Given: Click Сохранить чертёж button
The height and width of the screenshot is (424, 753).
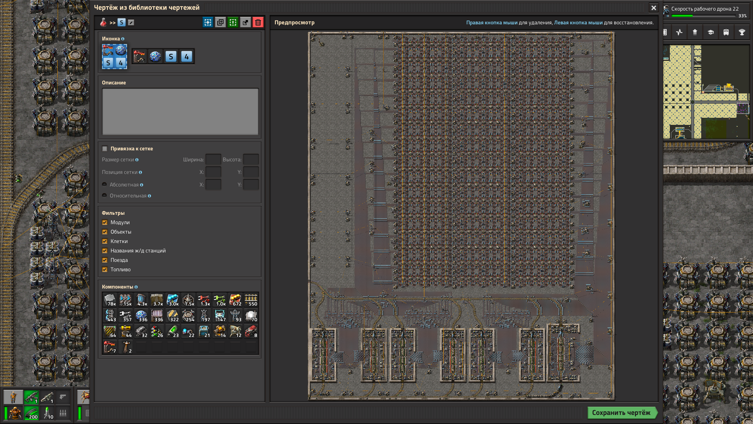Looking at the screenshot, I should (x=622, y=413).
